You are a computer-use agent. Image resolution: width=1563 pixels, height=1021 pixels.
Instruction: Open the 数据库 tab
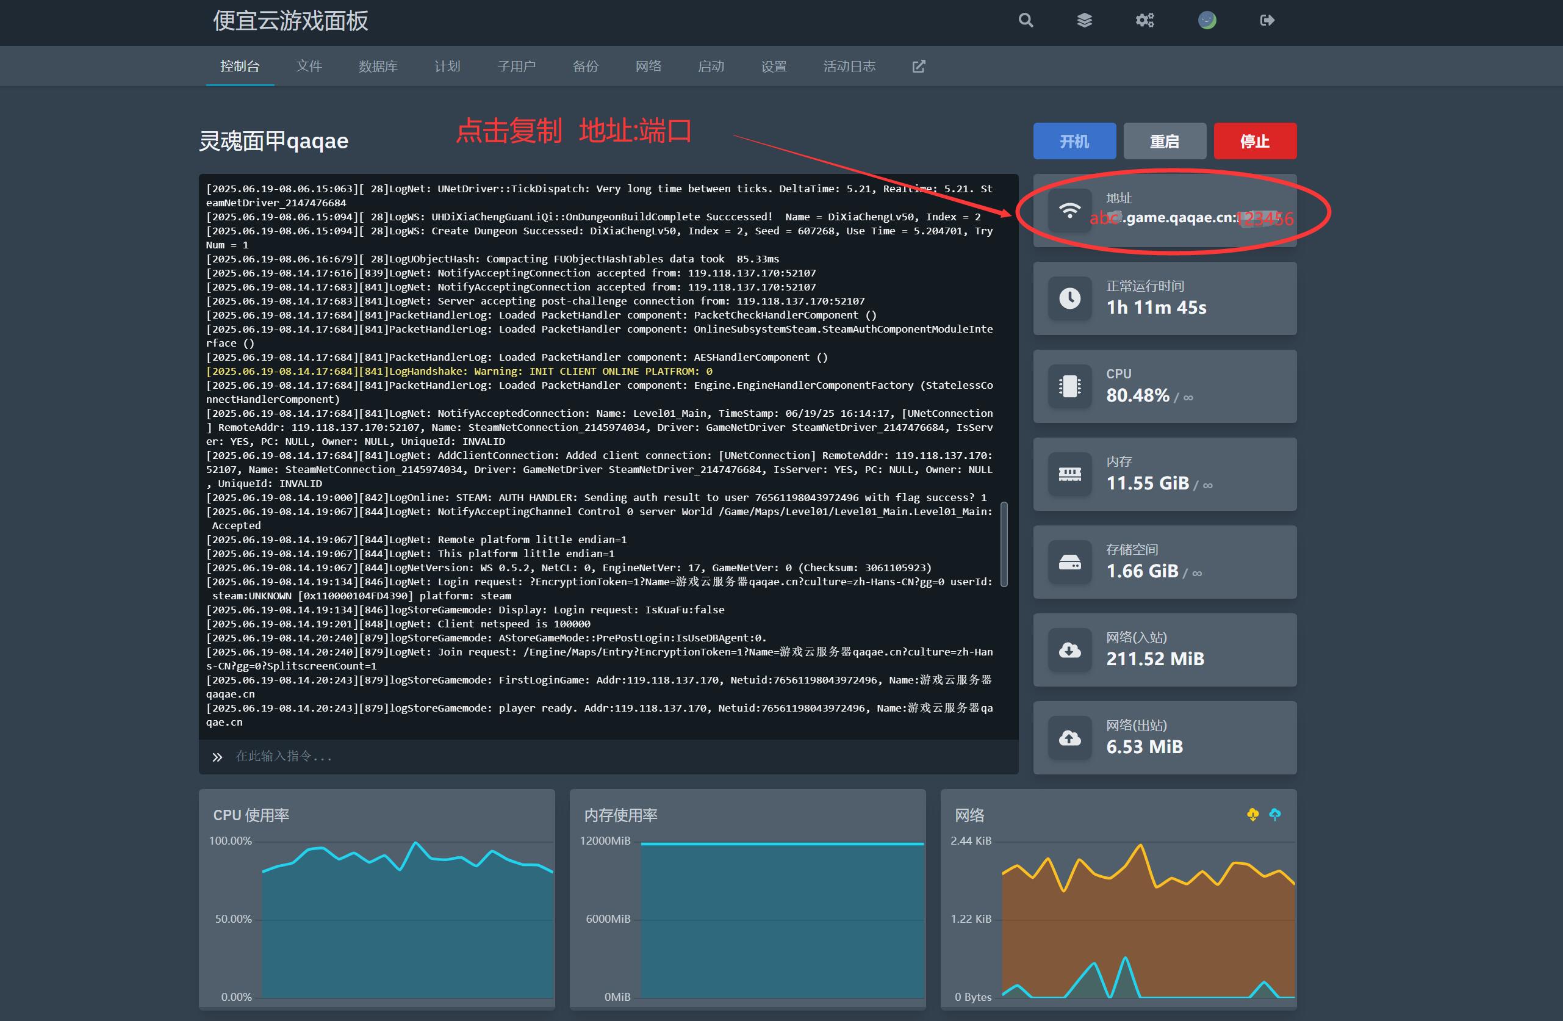point(378,67)
